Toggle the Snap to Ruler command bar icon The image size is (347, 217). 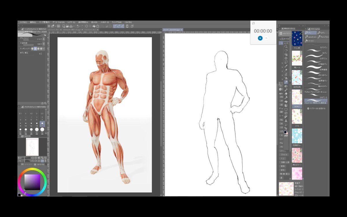[x=115, y=26]
